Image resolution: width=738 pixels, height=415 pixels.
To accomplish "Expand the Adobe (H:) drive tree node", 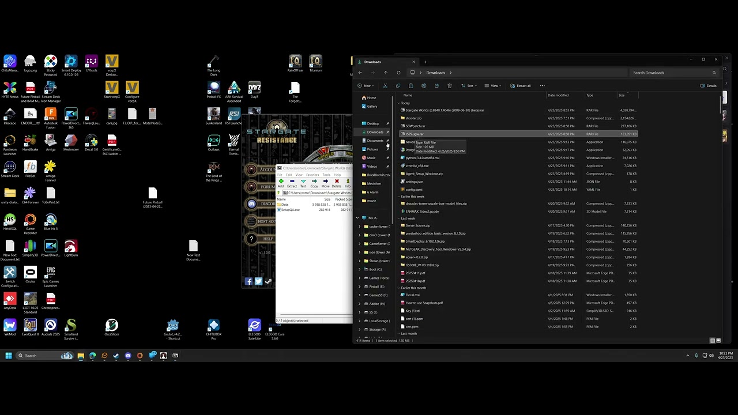I will (x=360, y=304).
